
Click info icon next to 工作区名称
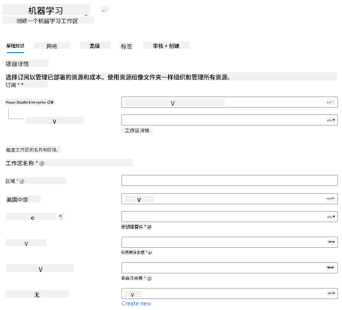click(x=42, y=163)
